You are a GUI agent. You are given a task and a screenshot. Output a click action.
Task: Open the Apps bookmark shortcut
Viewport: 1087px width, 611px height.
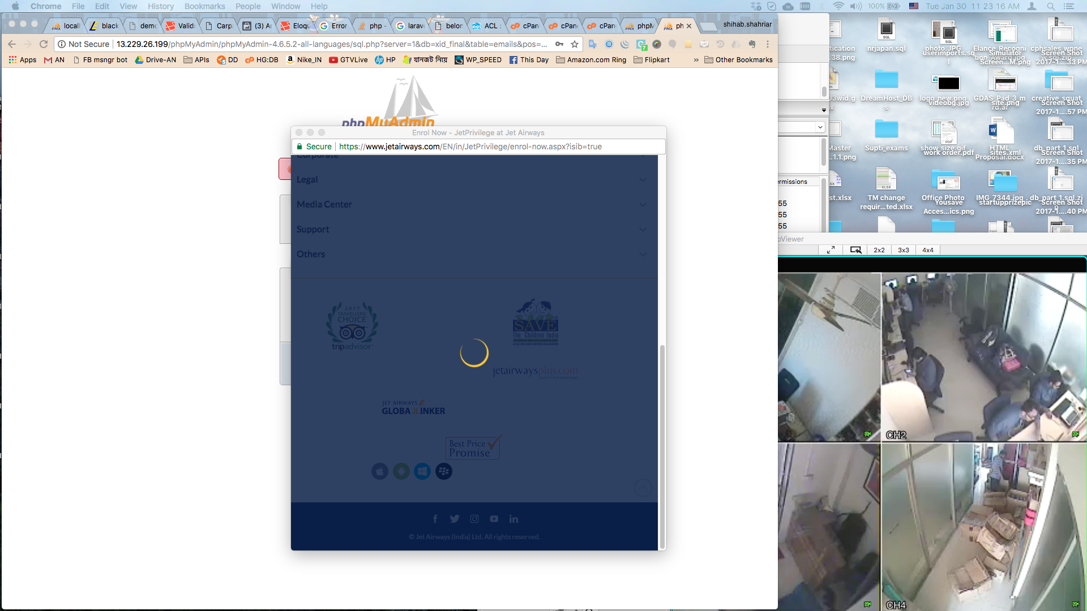coord(23,60)
